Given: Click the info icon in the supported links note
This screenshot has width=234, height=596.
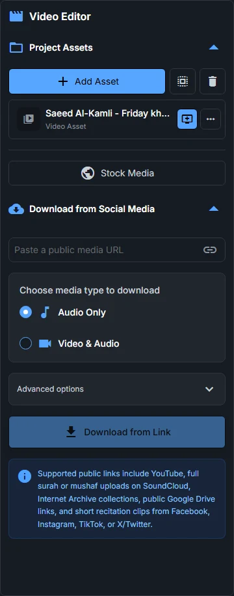Looking at the screenshot, I should click(25, 476).
